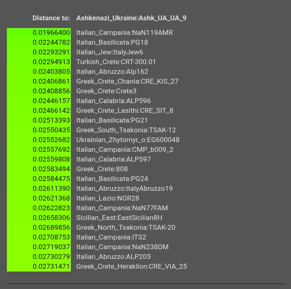This screenshot has width=291, height=289.
Task: Click the 'Distance to:' heading
Action: click(51, 18)
